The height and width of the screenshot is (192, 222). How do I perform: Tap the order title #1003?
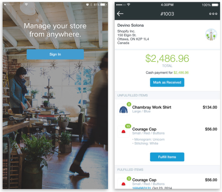click(x=167, y=14)
